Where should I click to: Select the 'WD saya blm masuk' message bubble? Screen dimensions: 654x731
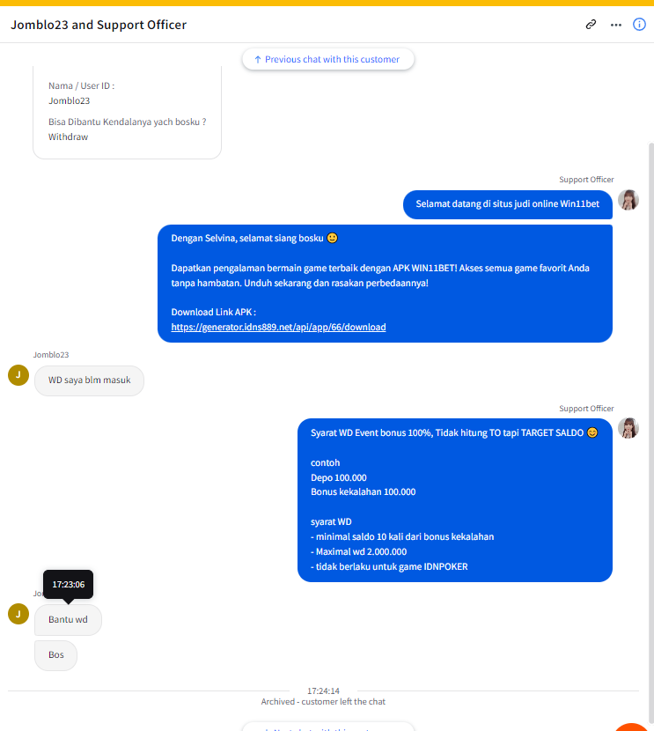[89, 380]
